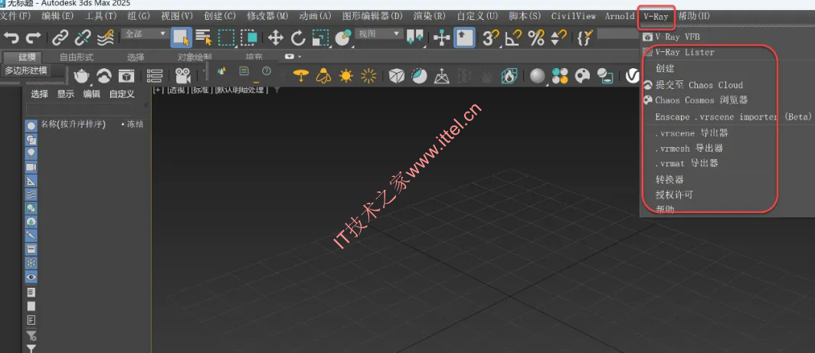Viewport: 815px width, 353px height.
Task: Open the Arnold menu
Action: click(620, 16)
